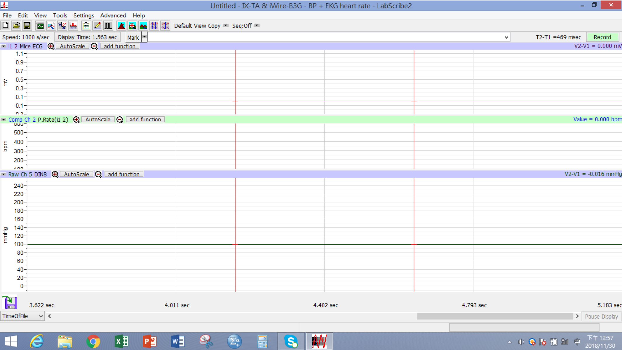The height and width of the screenshot is (350, 622).
Task: Click the single cursor toolbar icon
Action: click(x=165, y=26)
